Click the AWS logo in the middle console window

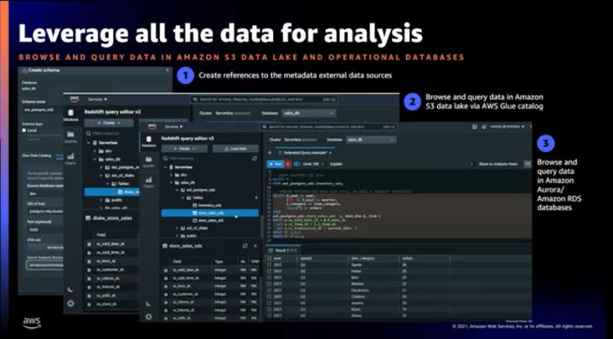pyautogui.click(x=74, y=99)
